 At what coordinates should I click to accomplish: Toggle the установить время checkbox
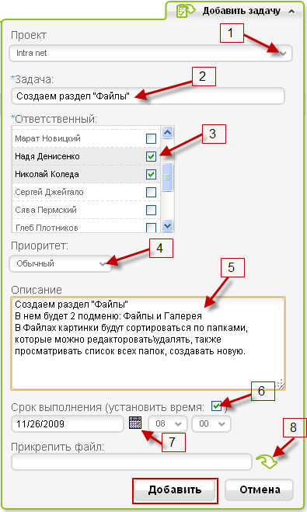click(216, 406)
